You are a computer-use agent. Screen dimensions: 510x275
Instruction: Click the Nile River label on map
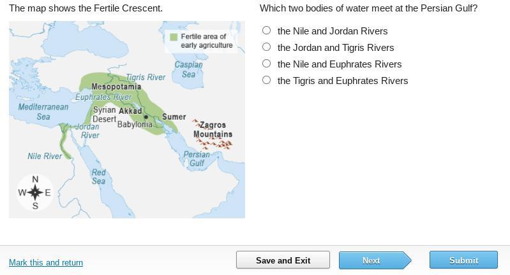[x=45, y=156]
